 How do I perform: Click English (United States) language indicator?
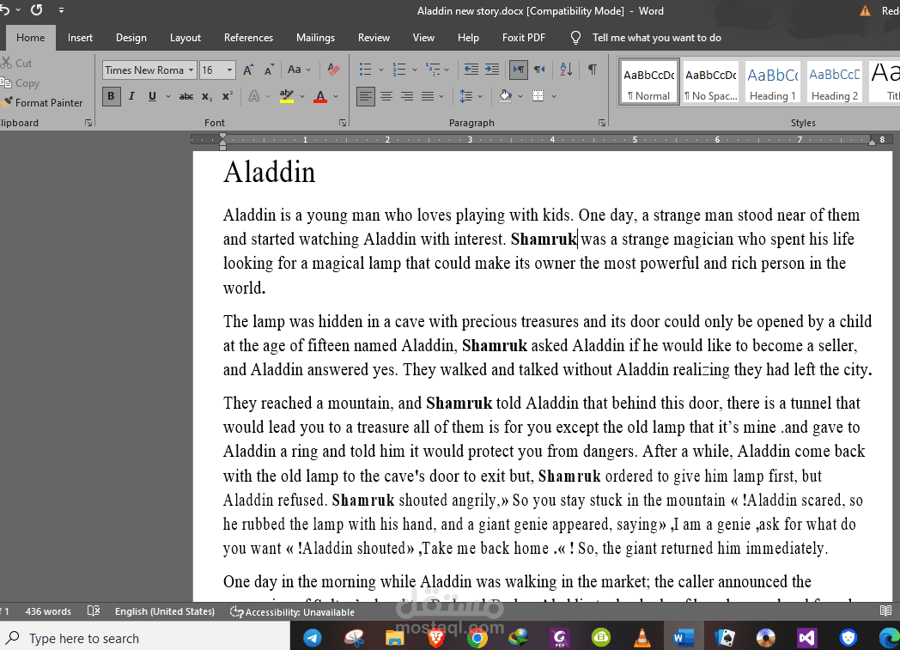[x=165, y=611]
